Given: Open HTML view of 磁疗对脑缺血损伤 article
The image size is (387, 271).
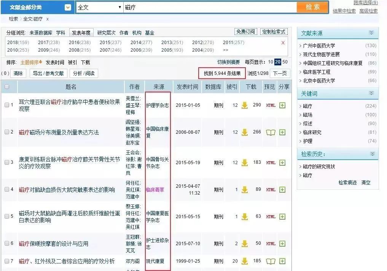Looking at the screenshot, I should 271,190.
